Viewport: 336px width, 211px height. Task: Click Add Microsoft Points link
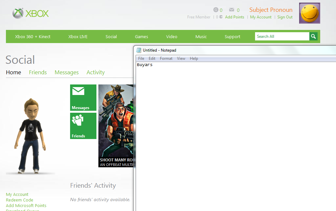click(x=26, y=205)
